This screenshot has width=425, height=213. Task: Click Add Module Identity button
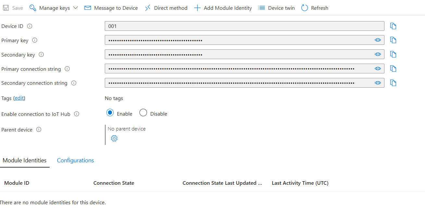(x=223, y=8)
